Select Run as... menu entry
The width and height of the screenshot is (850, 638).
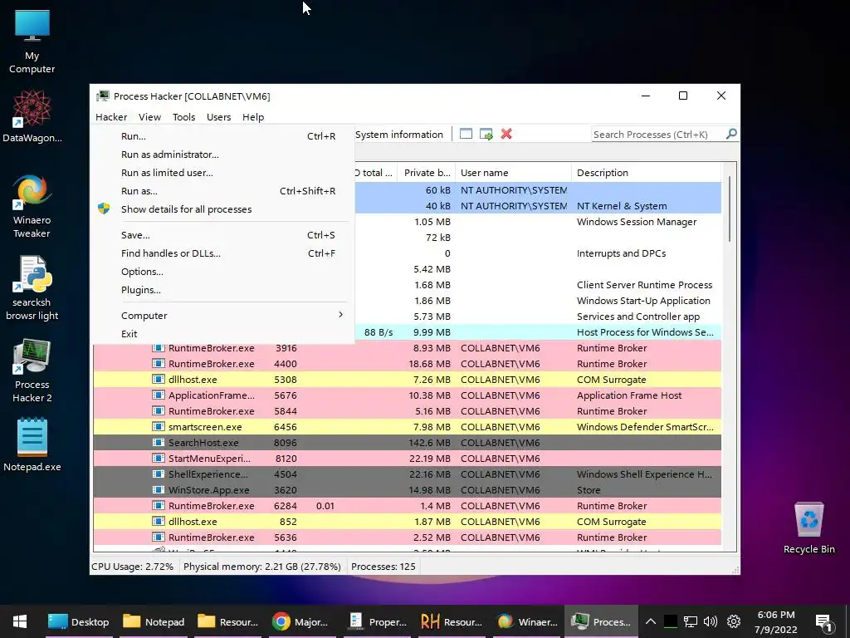(x=222, y=191)
